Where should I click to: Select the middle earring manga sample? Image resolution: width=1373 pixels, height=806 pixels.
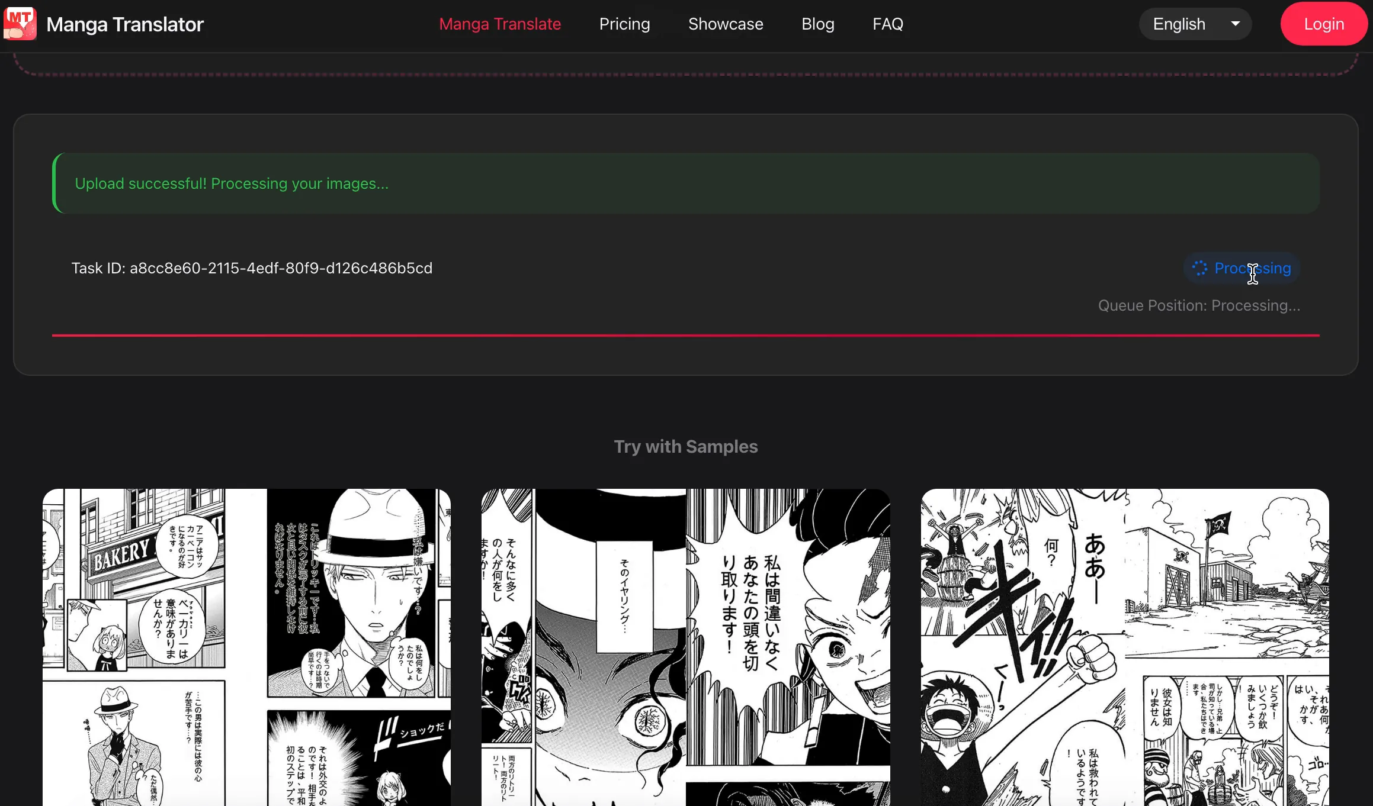tap(685, 646)
